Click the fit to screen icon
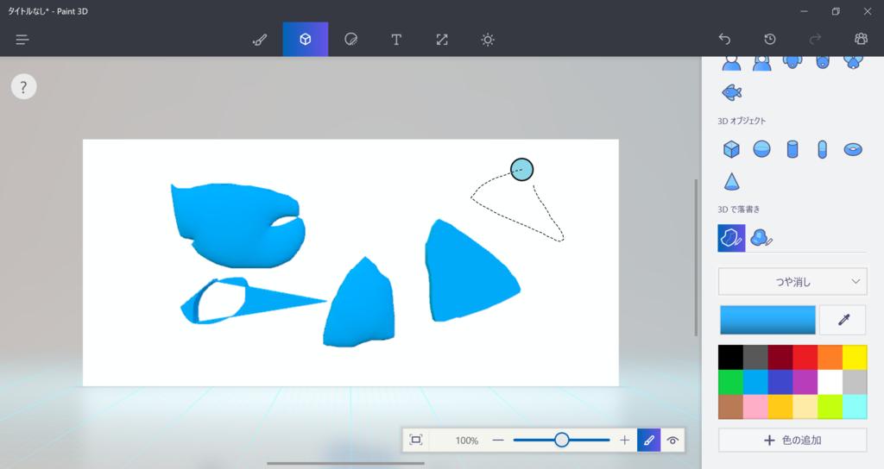Image resolution: width=884 pixels, height=469 pixels. [416, 440]
